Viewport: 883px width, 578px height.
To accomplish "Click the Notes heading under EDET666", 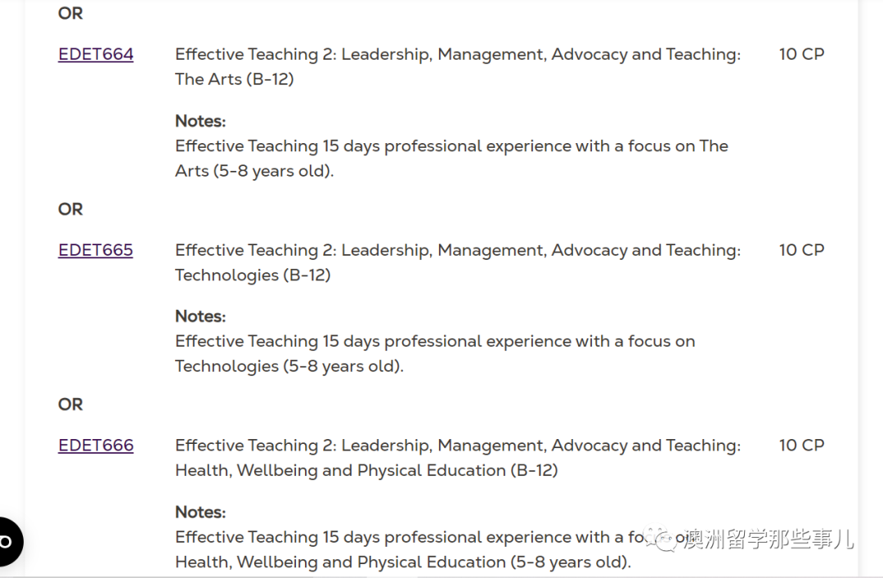I will click(x=200, y=512).
